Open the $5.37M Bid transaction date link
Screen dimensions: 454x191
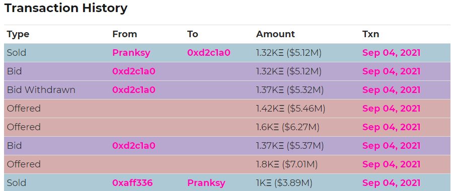click(x=391, y=145)
